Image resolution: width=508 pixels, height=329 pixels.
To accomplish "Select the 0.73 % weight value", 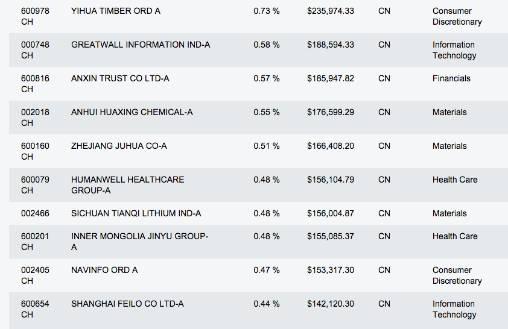I will click(x=267, y=11).
